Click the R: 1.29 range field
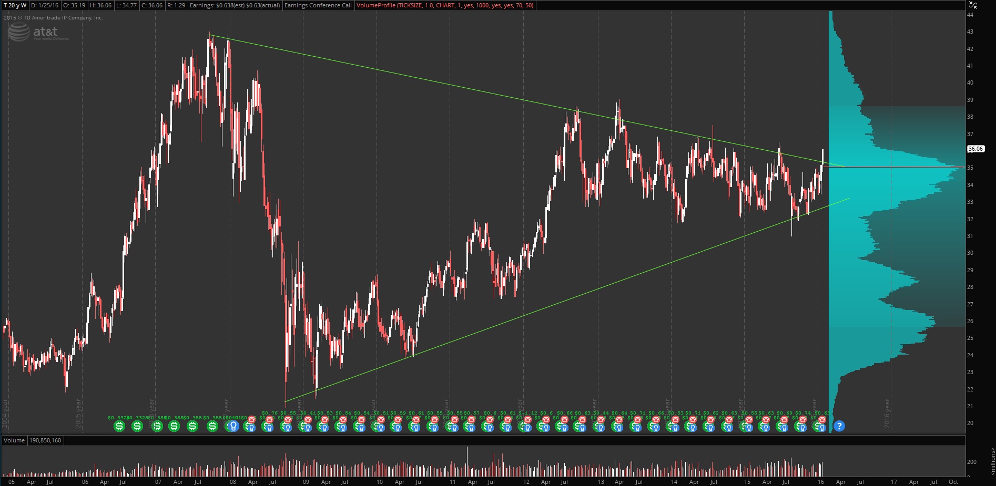 176,5
